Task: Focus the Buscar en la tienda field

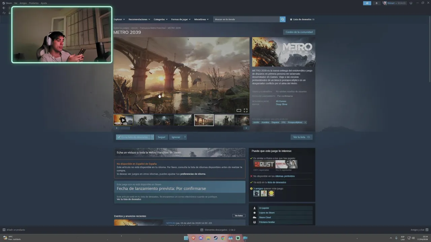Action: click(x=246, y=19)
